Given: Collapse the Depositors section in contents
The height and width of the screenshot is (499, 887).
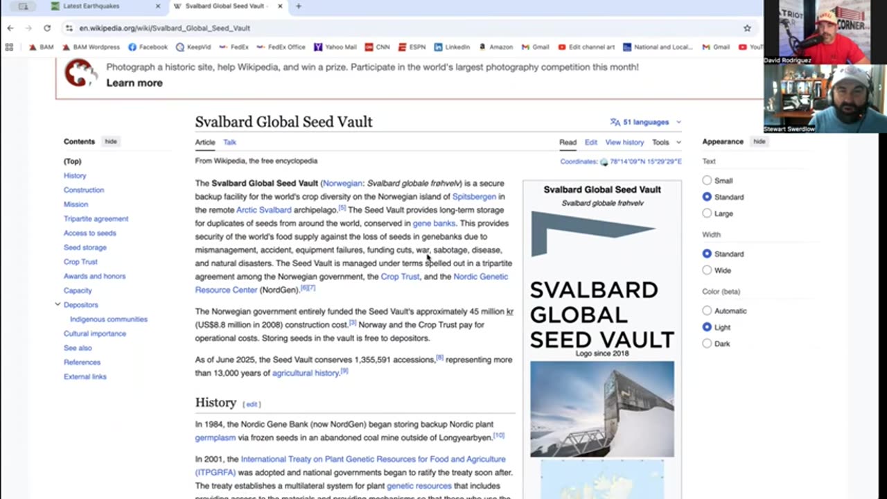Looking at the screenshot, I should (x=58, y=304).
